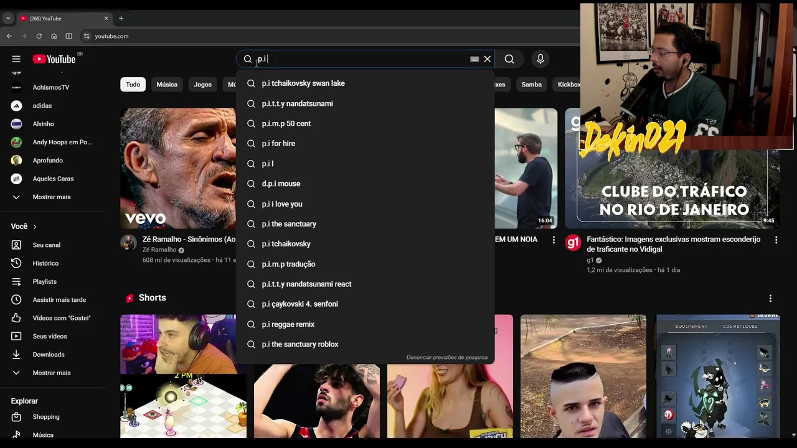Choose suggestion "p.i.m.p tradução"
The image size is (797, 448).
tap(365, 264)
